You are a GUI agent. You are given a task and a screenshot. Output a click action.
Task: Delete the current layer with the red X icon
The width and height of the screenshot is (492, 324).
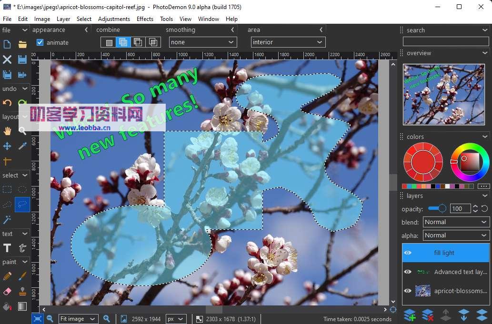427,314
